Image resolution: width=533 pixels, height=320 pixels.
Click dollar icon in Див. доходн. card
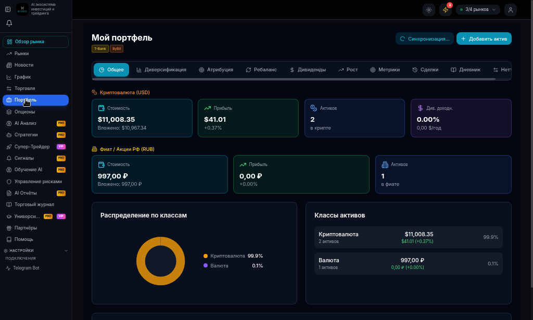(420, 108)
